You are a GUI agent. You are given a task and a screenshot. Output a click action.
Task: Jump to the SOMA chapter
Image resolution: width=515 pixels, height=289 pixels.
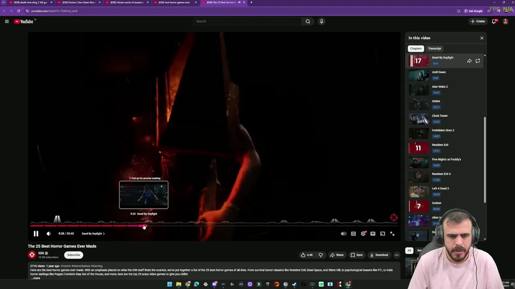(446, 104)
